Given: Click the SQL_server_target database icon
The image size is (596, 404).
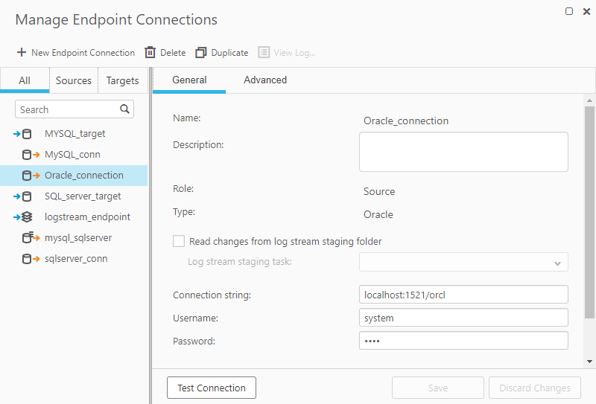Looking at the screenshot, I should pos(23,196).
